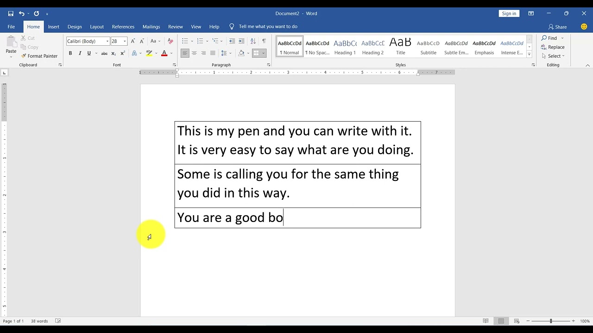This screenshot has width=593, height=333.
Task: Switch to the References tab
Action: pos(123,27)
